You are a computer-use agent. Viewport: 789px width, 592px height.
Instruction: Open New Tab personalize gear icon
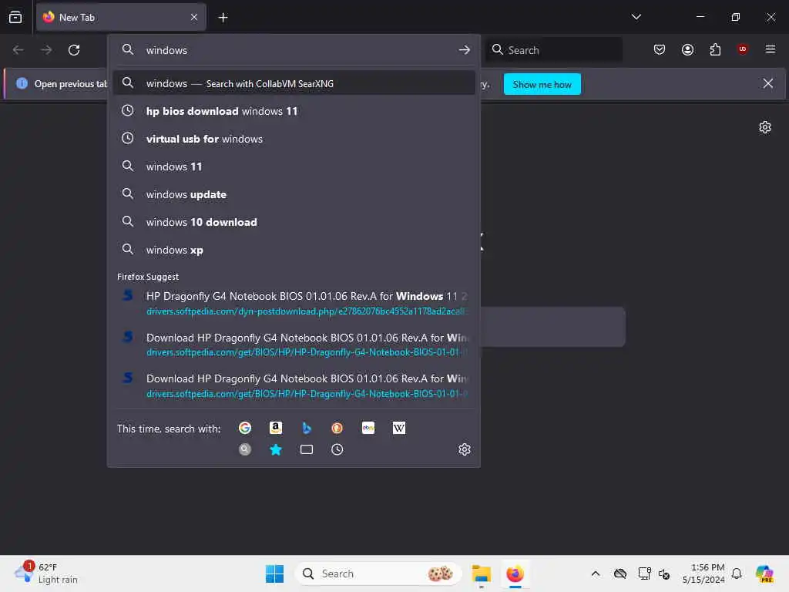tap(765, 127)
